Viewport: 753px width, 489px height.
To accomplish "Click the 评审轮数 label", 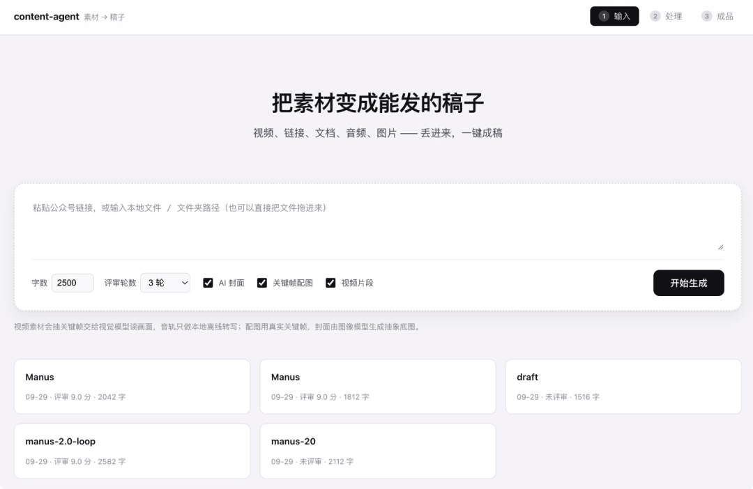I will [x=120, y=283].
